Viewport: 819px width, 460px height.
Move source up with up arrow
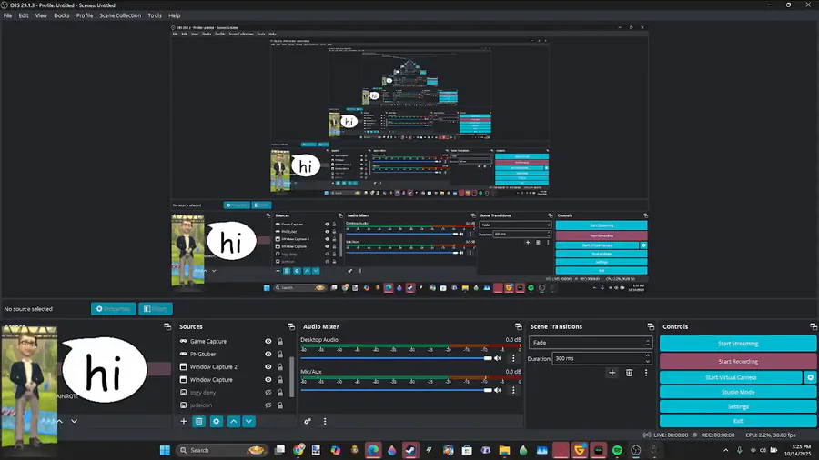234,422
